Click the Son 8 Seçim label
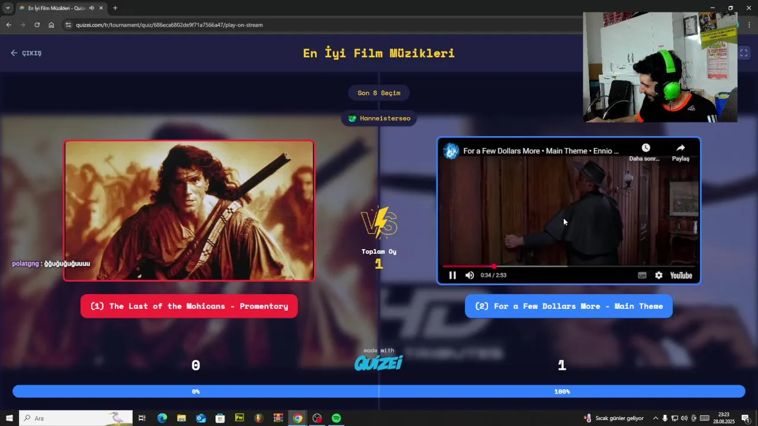 (379, 93)
